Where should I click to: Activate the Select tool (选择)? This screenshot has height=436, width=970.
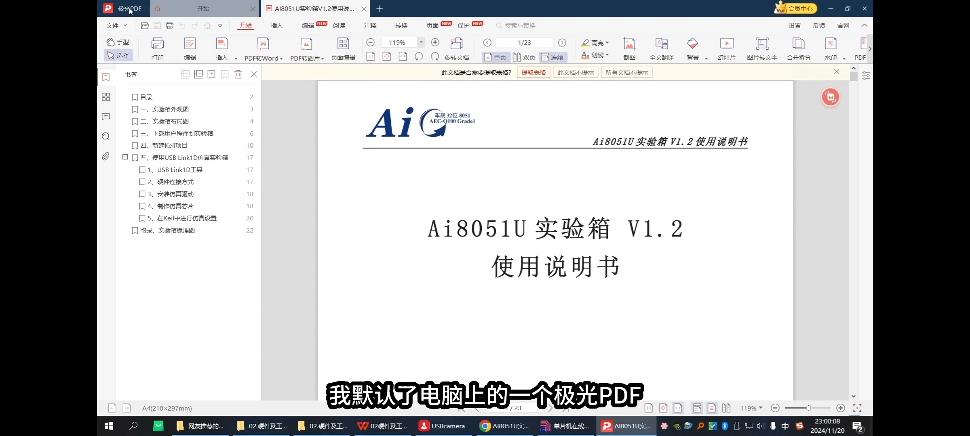click(118, 55)
